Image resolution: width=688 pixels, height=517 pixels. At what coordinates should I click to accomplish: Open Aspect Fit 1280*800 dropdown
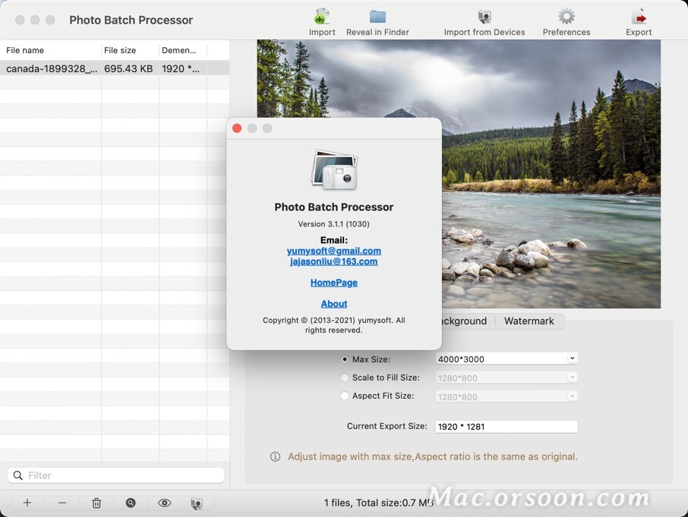pos(572,396)
